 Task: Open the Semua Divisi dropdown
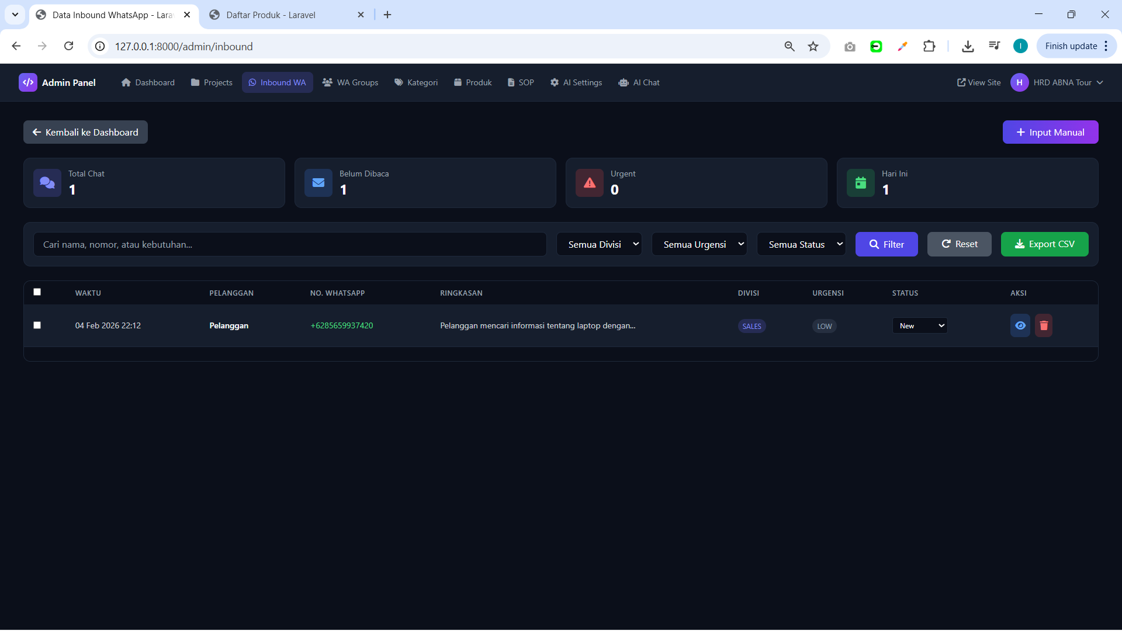[599, 244]
